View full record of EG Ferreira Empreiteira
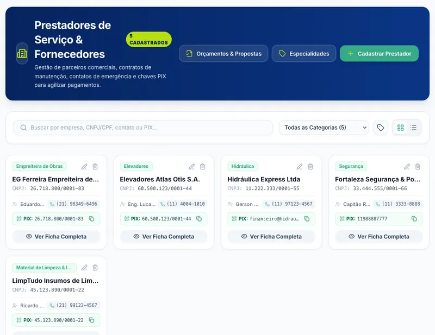Viewport: 435px width, 335px height. (x=57, y=237)
